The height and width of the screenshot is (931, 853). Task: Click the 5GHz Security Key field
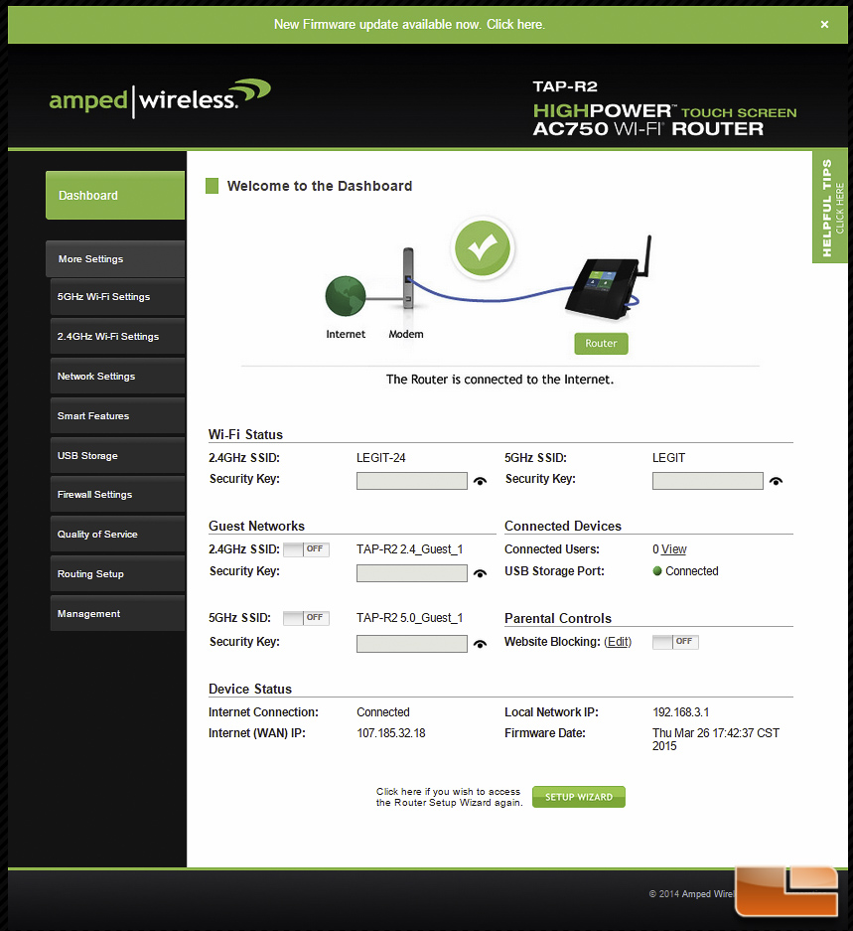tap(708, 481)
